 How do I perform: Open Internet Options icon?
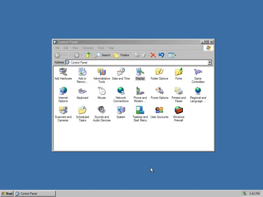click(x=63, y=91)
